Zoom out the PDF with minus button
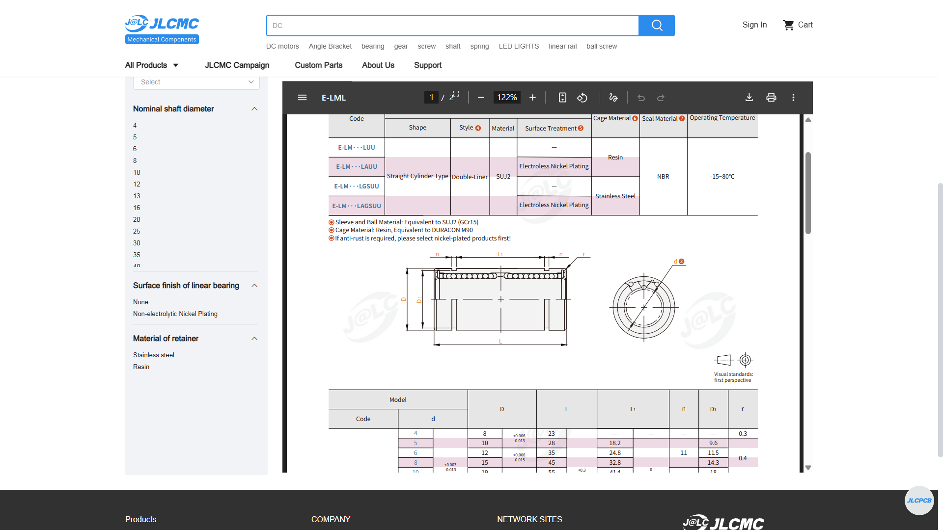Image resolution: width=943 pixels, height=530 pixels. pyautogui.click(x=481, y=98)
